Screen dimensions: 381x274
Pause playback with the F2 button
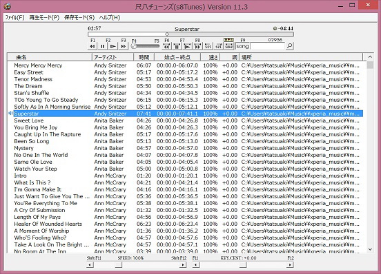[103, 46]
